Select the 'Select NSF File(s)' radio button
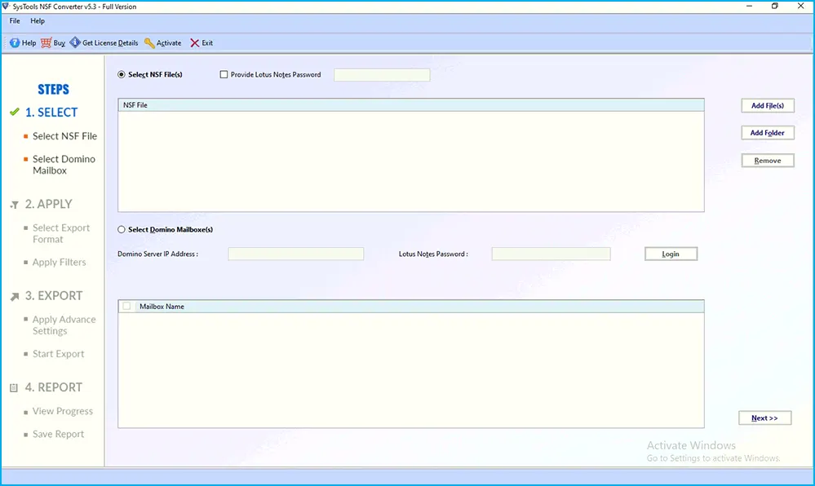Viewport: 815px width, 486px height. click(x=122, y=74)
